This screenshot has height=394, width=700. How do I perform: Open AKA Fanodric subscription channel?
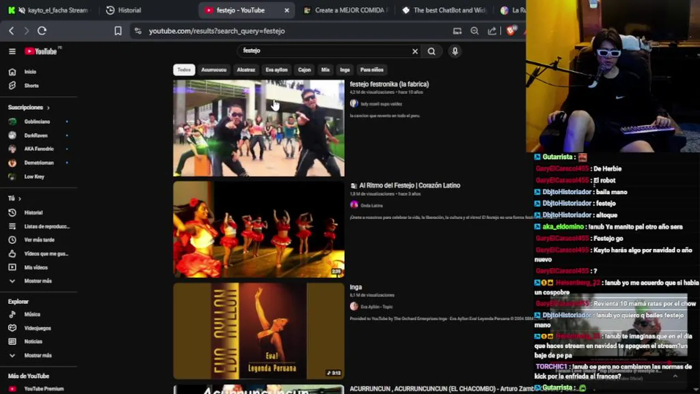click(x=38, y=149)
